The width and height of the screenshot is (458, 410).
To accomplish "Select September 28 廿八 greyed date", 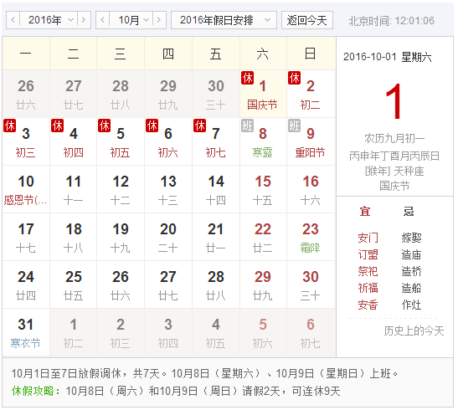I will [x=121, y=94].
